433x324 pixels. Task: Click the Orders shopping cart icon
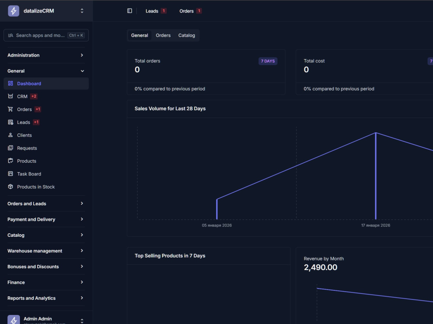click(10, 109)
